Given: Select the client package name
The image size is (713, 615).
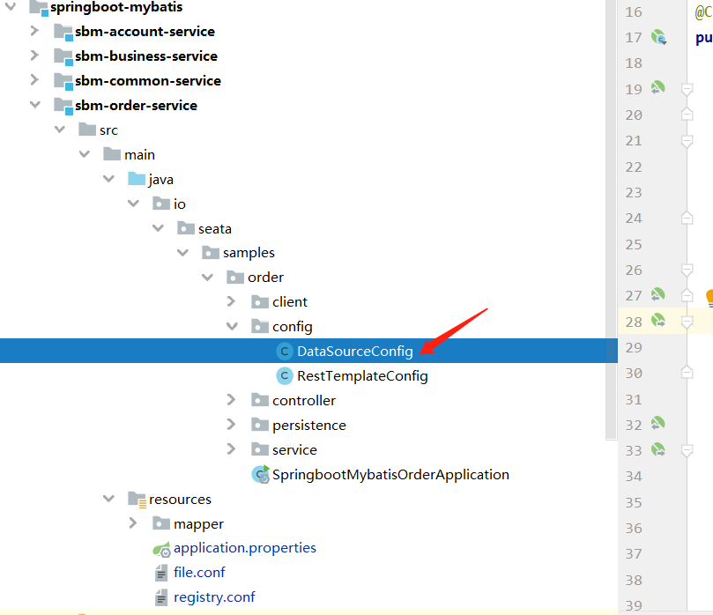Looking at the screenshot, I should [x=290, y=302].
